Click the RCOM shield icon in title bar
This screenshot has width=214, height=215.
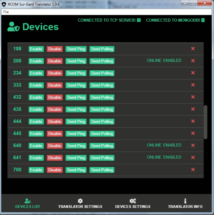pyautogui.click(x=4, y=4)
